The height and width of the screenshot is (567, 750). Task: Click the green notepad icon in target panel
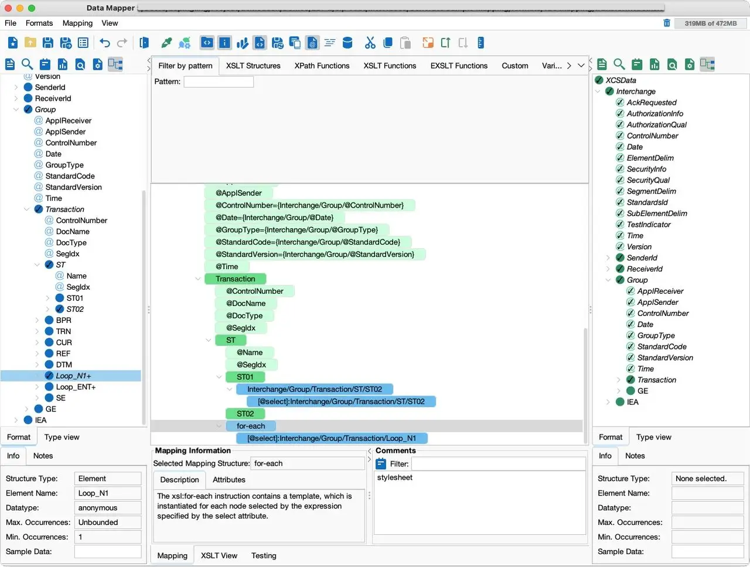(x=637, y=64)
